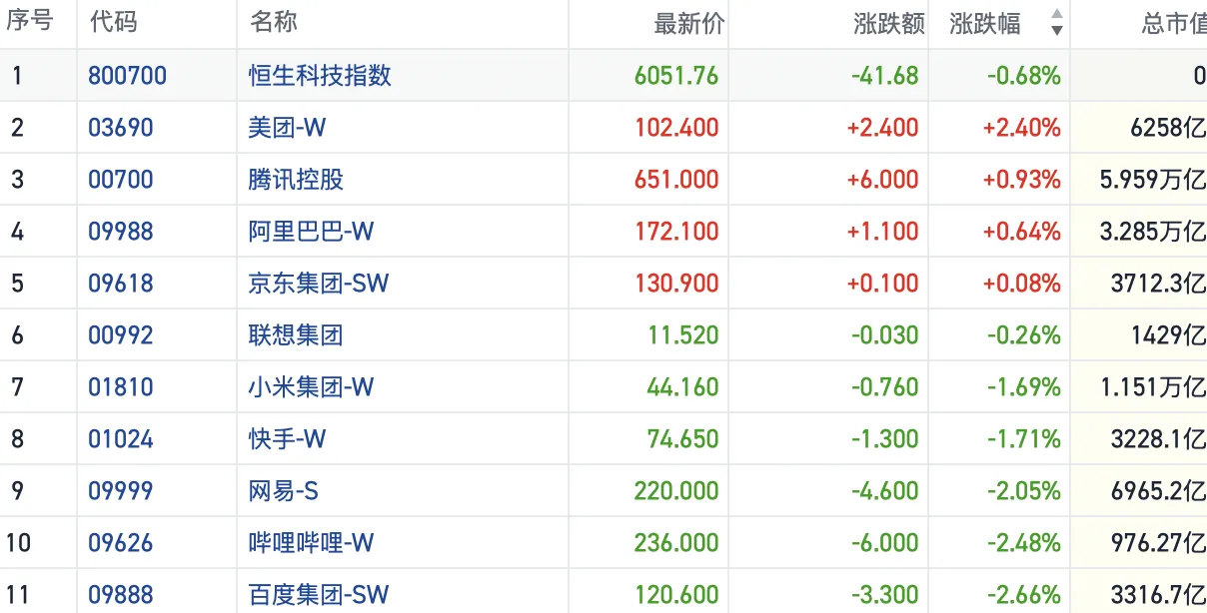Image resolution: width=1207 pixels, height=613 pixels.
Task: Sort by the 最新价 column header
Action: tap(688, 24)
